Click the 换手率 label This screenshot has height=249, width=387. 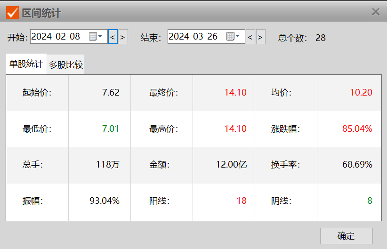pos(286,165)
